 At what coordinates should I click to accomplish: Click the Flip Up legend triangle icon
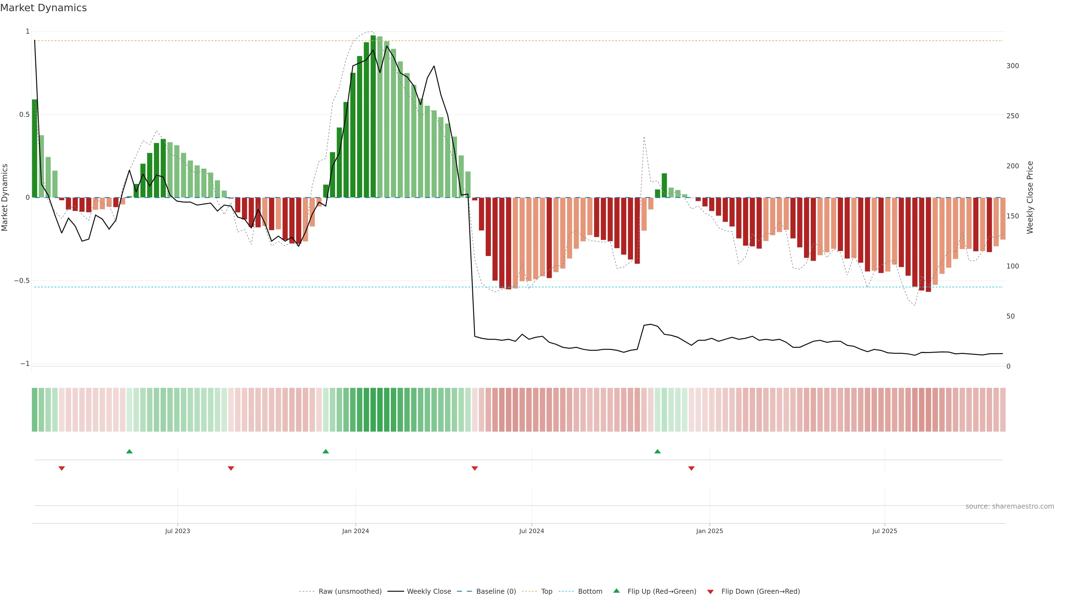point(617,591)
